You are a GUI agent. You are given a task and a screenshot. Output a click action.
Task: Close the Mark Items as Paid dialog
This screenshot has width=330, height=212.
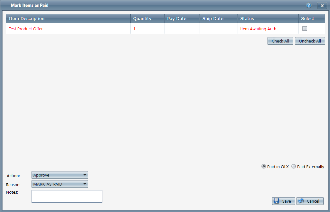tap(322, 5)
